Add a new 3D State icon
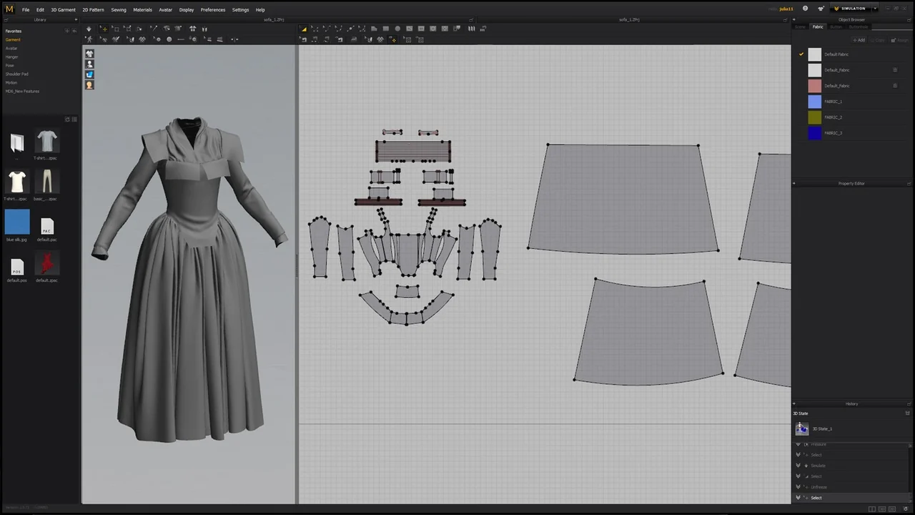The width and height of the screenshot is (915, 515). (x=908, y=413)
